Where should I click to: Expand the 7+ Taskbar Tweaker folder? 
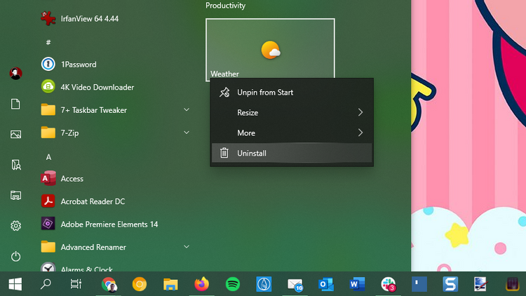(x=187, y=110)
